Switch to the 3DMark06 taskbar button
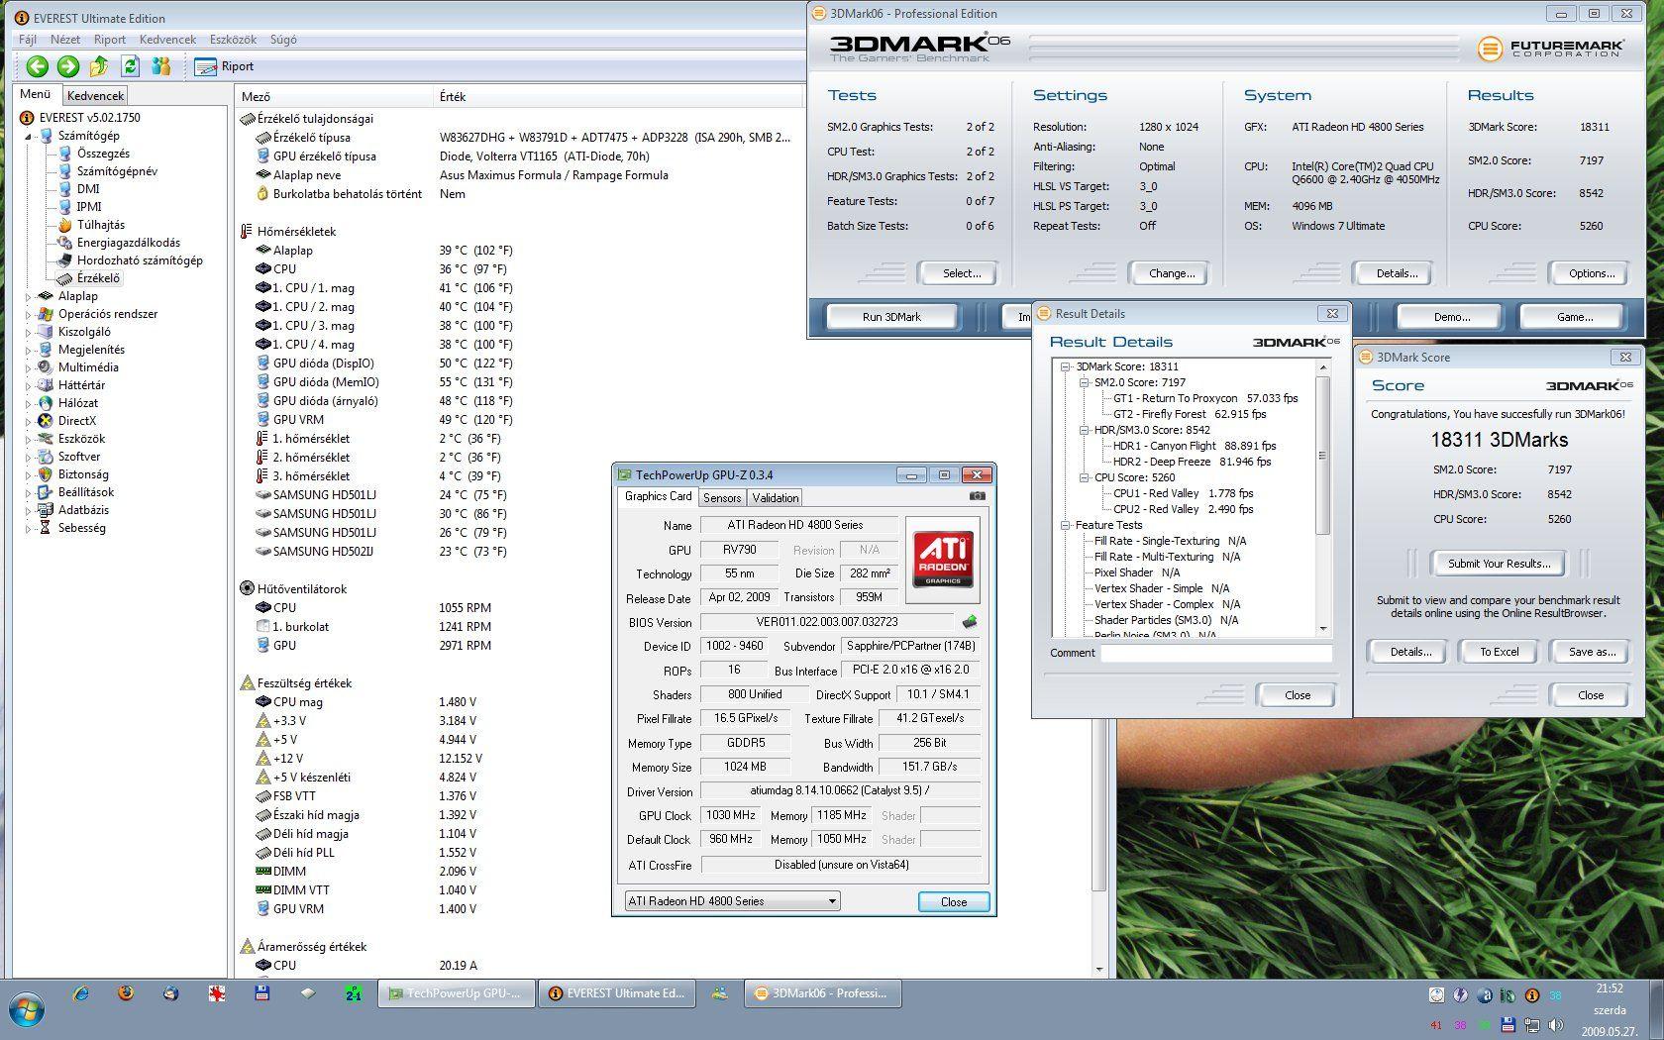Image resolution: width=1664 pixels, height=1040 pixels. pos(822,993)
